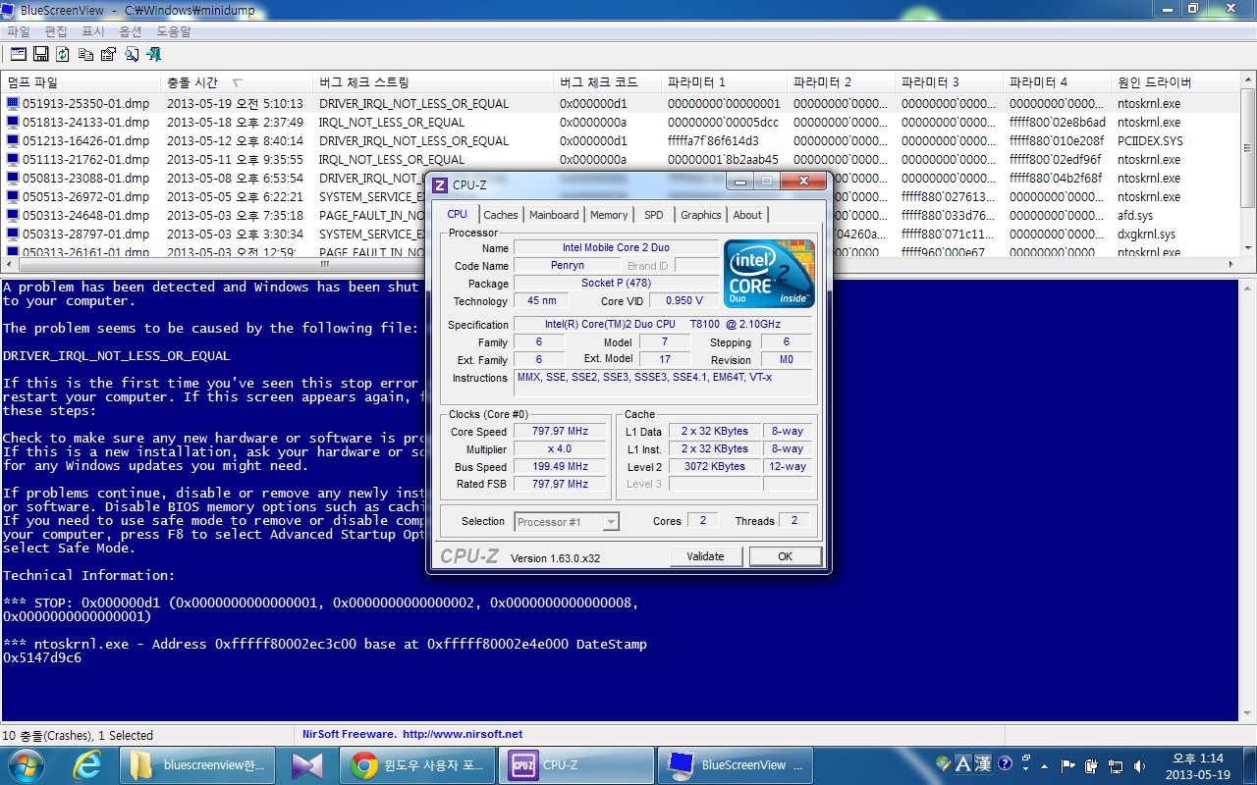Click the vertical scrollbar of the dump list

(1248, 165)
